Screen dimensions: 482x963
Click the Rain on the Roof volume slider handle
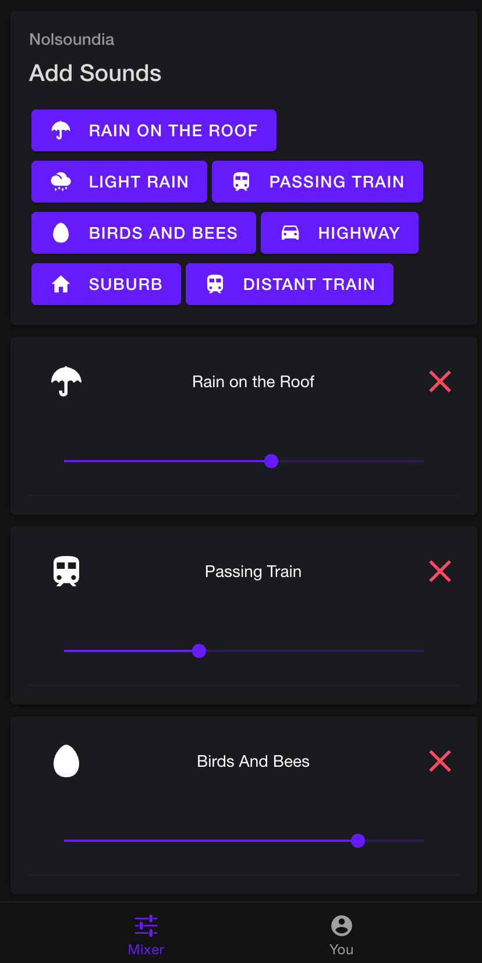click(271, 461)
